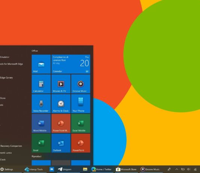Screen dimensions: 200x173
Task: Launch the Your Phone tile
Action: tap(81, 104)
